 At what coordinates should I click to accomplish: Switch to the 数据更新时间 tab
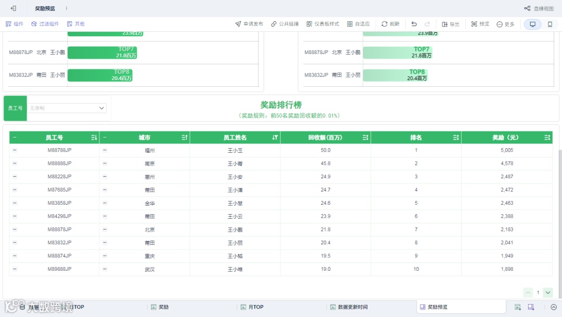pos(349,307)
